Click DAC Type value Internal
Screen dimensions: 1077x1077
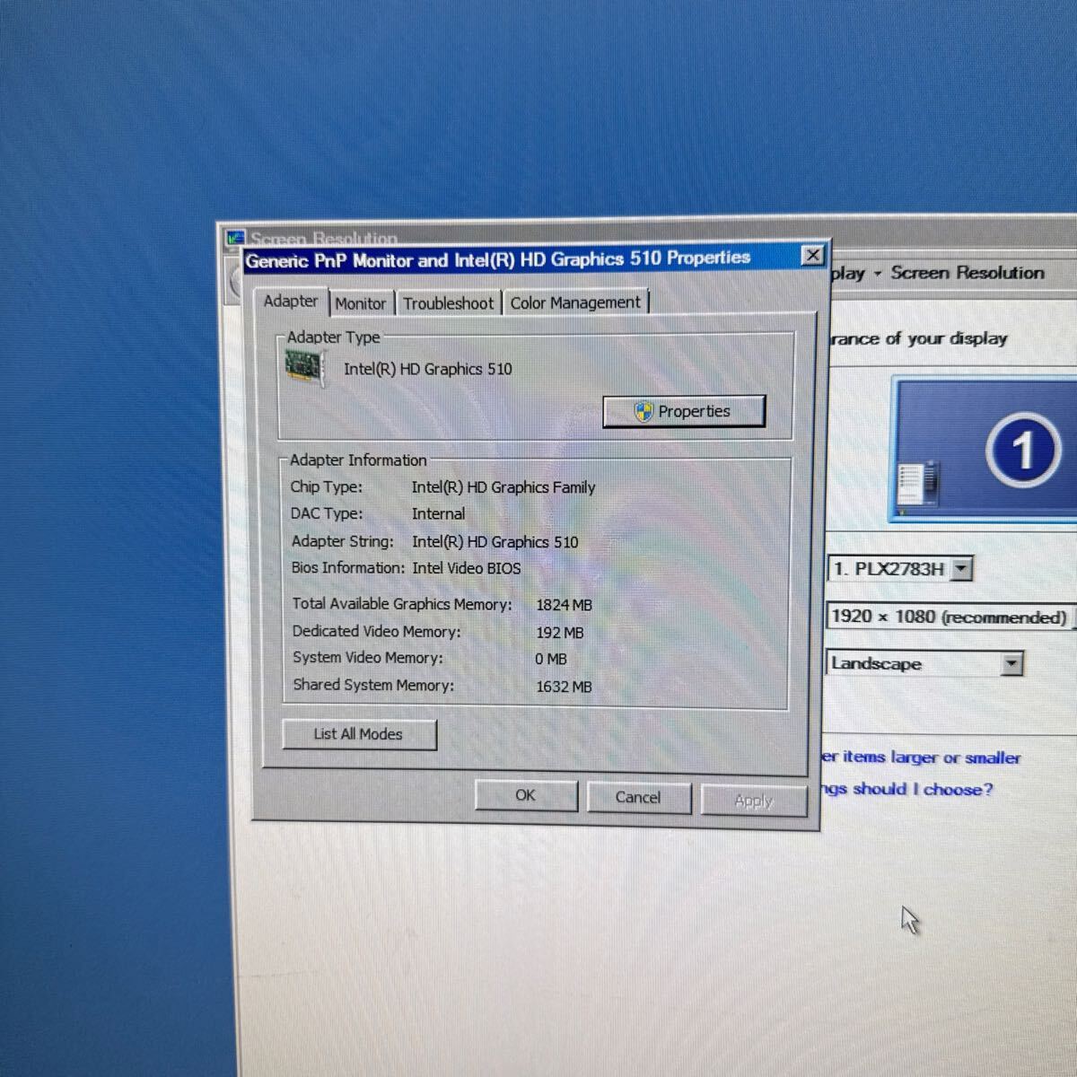439,513
